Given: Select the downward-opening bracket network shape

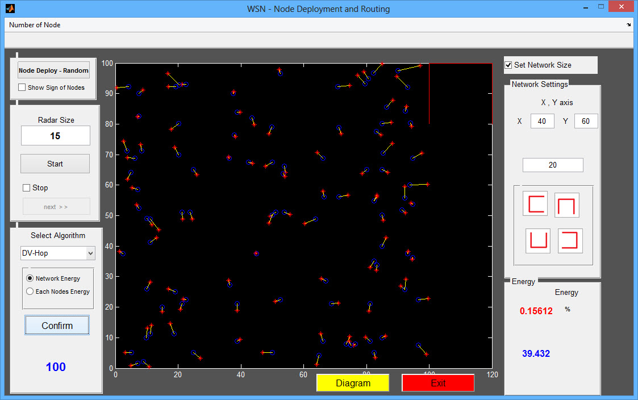Looking at the screenshot, I should click(x=567, y=205).
